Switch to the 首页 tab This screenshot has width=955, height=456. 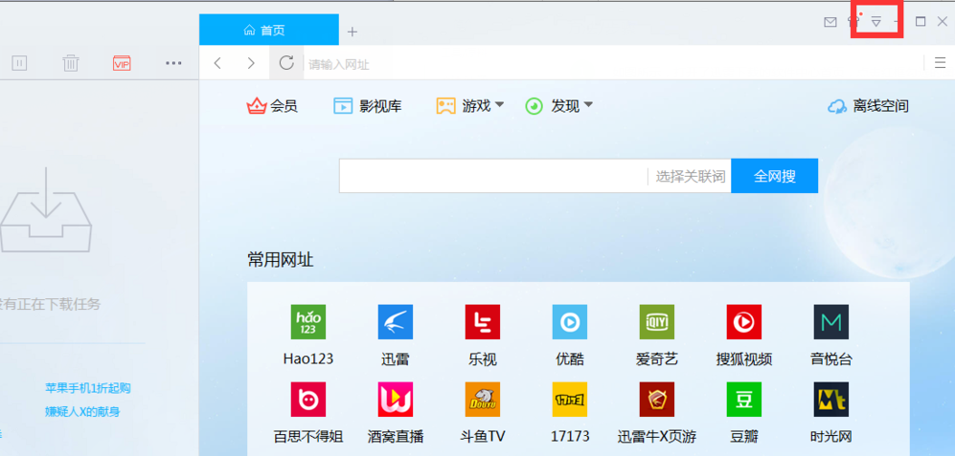(x=268, y=30)
